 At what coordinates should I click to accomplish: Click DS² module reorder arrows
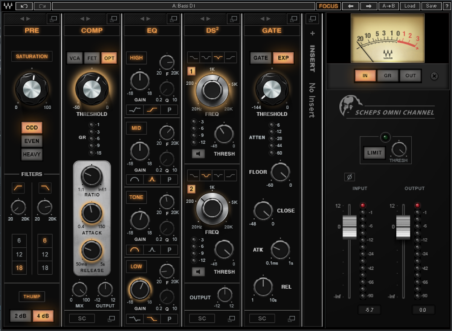click(206, 18)
